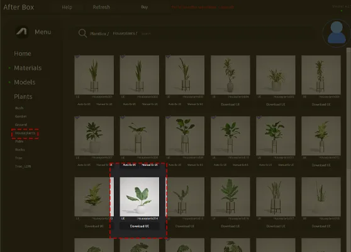Download UE for Houseplants018

321,226
